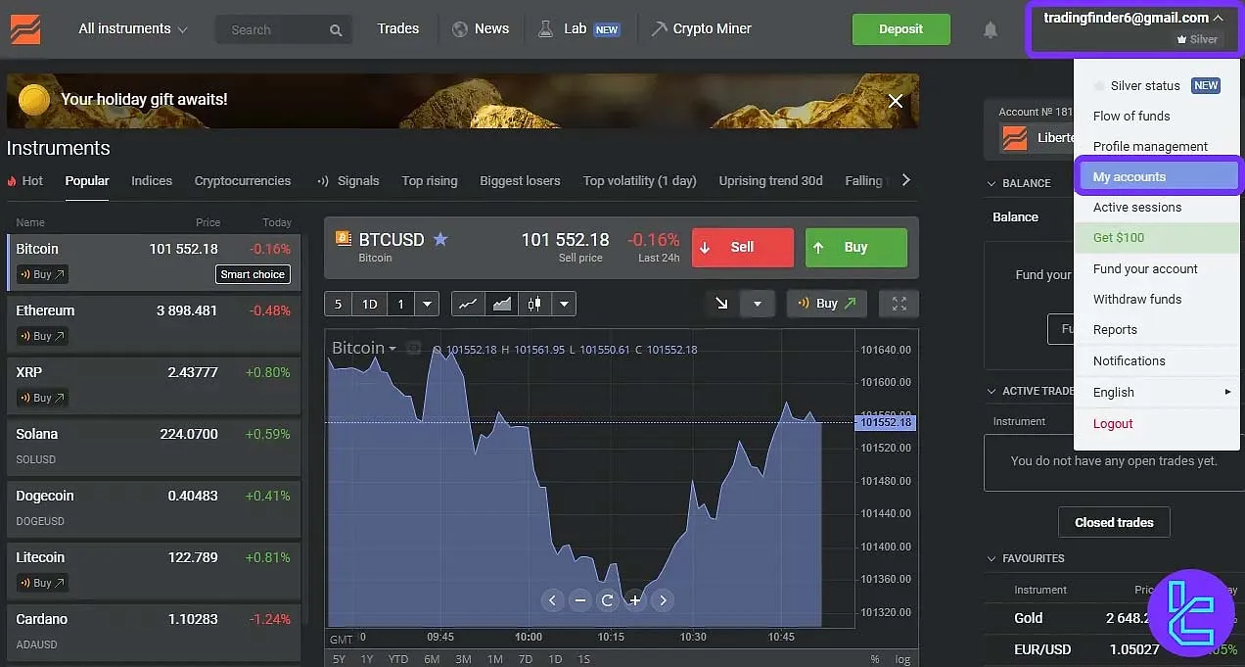Open the chart timeframe dropdown arrow
The image size is (1245, 667).
pyautogui.click(x=426, y=304)
